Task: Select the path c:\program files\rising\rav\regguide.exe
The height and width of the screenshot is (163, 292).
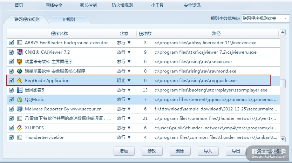Action: pos(196,81)
